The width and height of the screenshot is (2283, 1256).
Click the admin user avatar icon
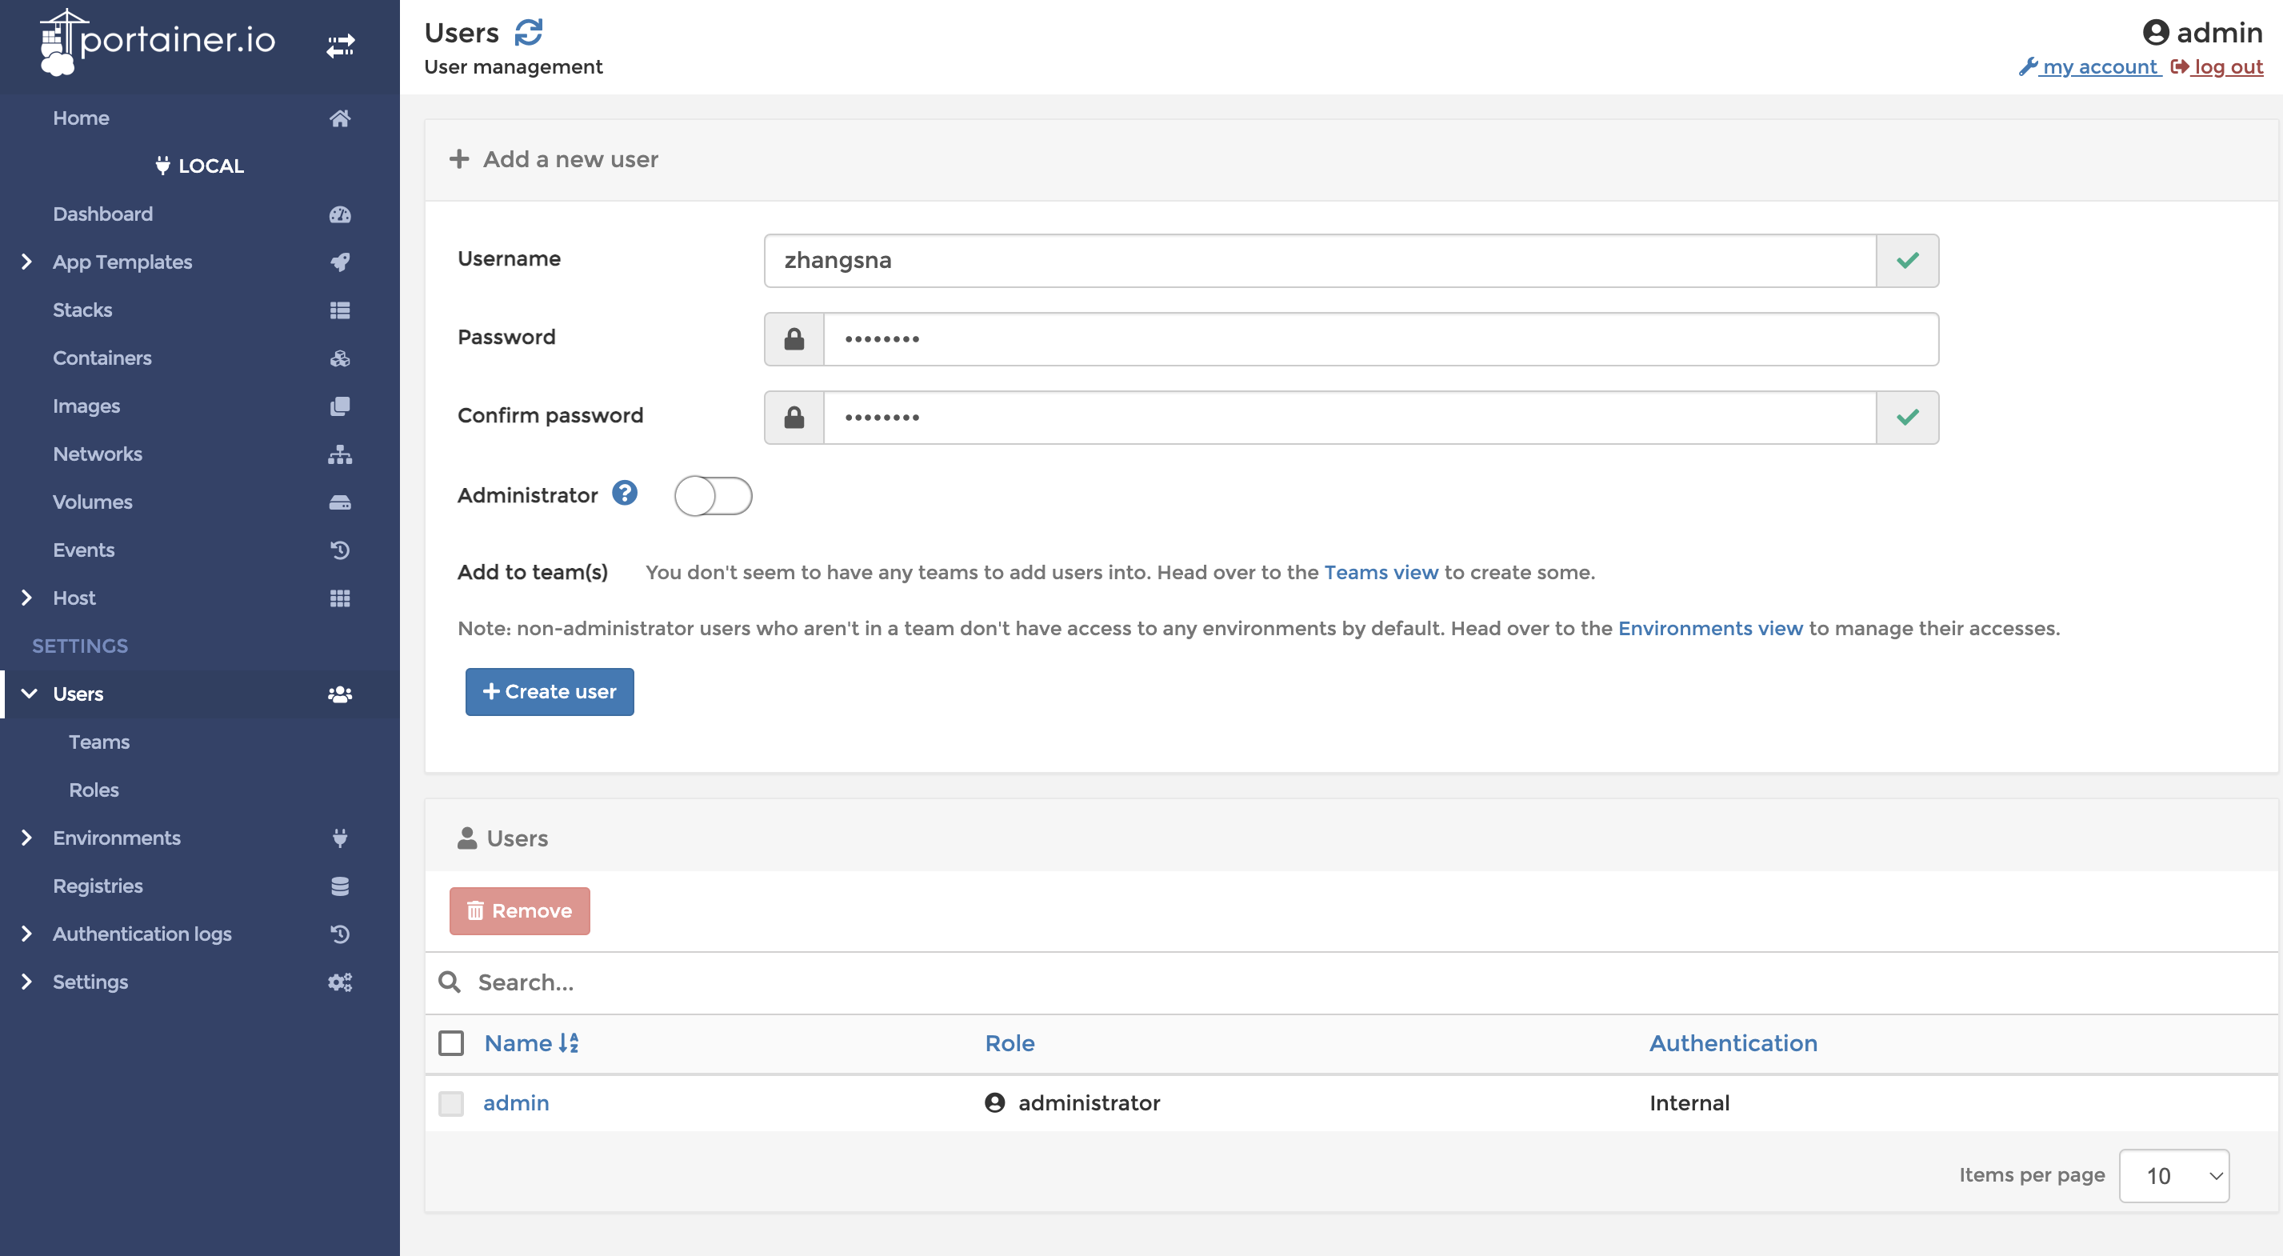click(2155, 33)
